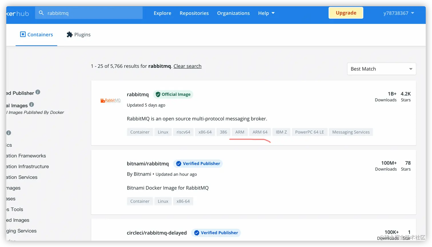The width and height of the screenshot is (432, 247).
Task: Open the rabbitmq official image result
Action: (x=138, y=94)
